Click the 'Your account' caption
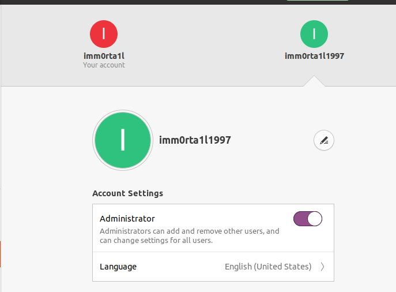This screenshot has width=396, height=292. click(104, 65)
